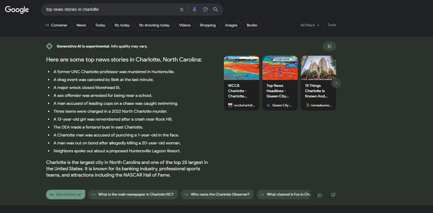
Task: Click the Generative AI is experimental notice
Action: [x=102, y=46]
